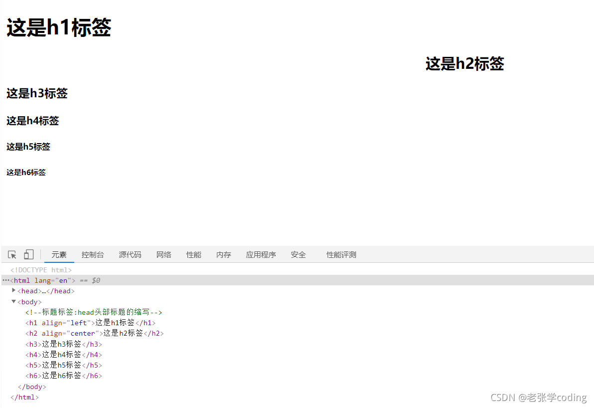This screenshot has width=594, height=408.
Task: Toggle the device toolbar icon
Action: 28,254
